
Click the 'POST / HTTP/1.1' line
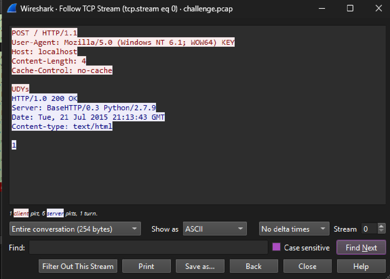click(x=45, y=33)
